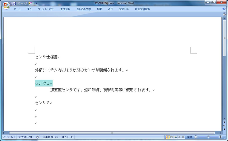228x141 pixels.
Task: Click the sentence 外部システム内には５か所のセンサが装備されます。
Action: [80, 70]
